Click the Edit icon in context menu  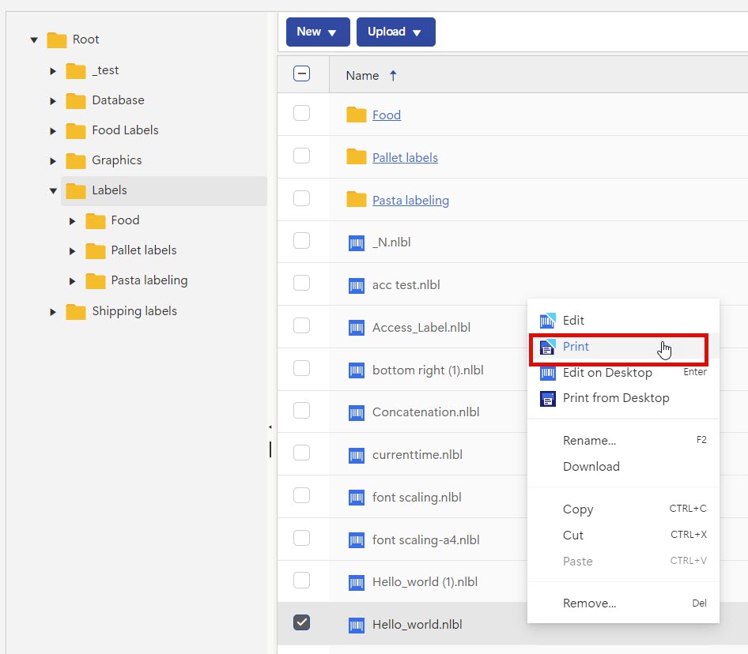[x=547, y=321]
